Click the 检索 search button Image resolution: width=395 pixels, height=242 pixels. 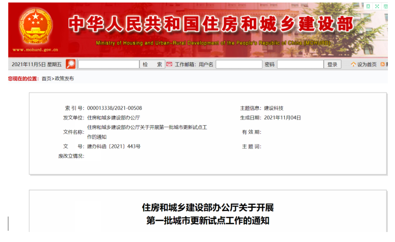152,64
